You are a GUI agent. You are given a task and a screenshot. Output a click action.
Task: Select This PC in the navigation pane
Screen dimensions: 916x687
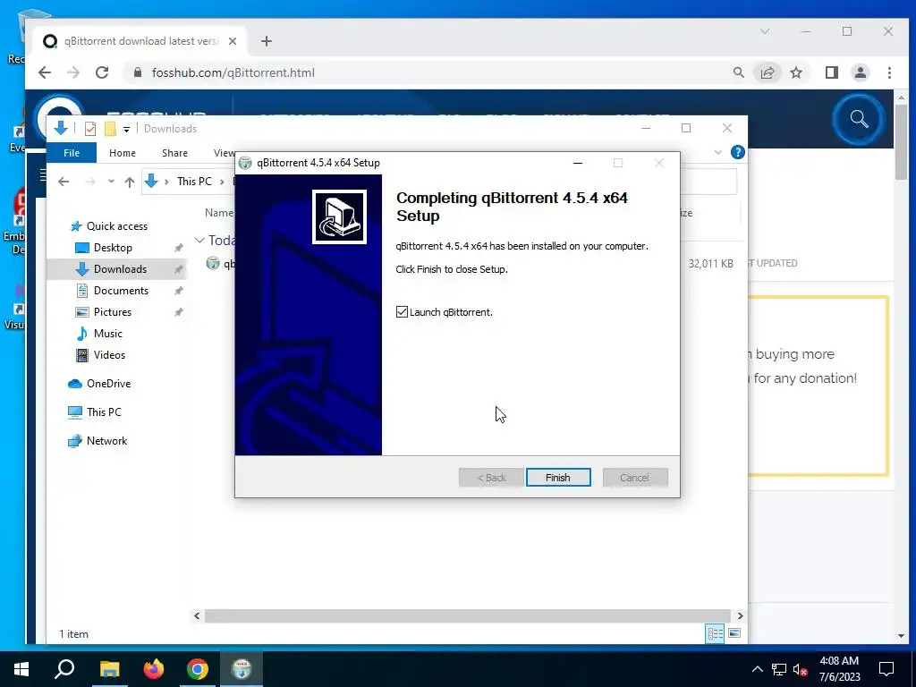coord(104,412)
